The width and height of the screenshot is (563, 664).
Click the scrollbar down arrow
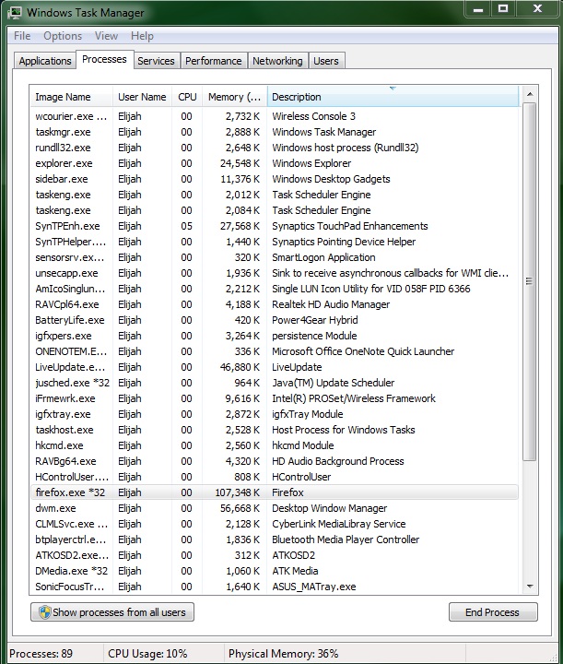tap(530, 587)
